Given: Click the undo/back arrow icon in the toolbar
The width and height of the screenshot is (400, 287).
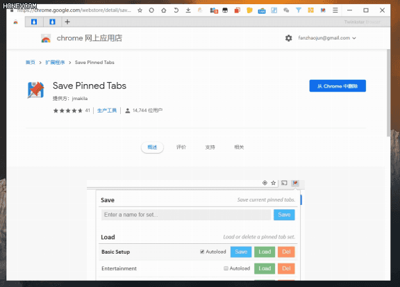Looking at the screenshot, I should [x=176, y=10].
